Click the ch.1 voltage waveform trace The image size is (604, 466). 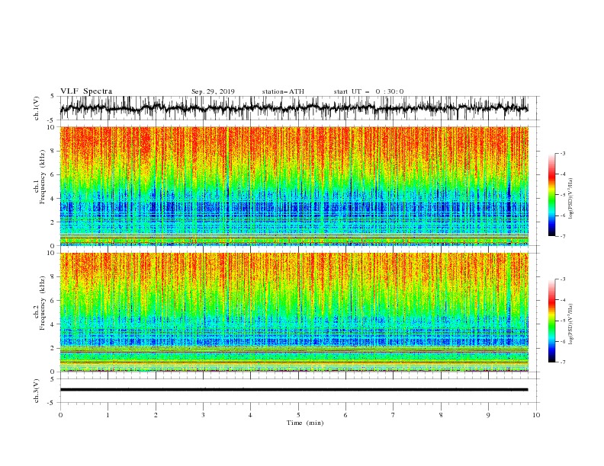pyautogui.click(x=294, y=108)
